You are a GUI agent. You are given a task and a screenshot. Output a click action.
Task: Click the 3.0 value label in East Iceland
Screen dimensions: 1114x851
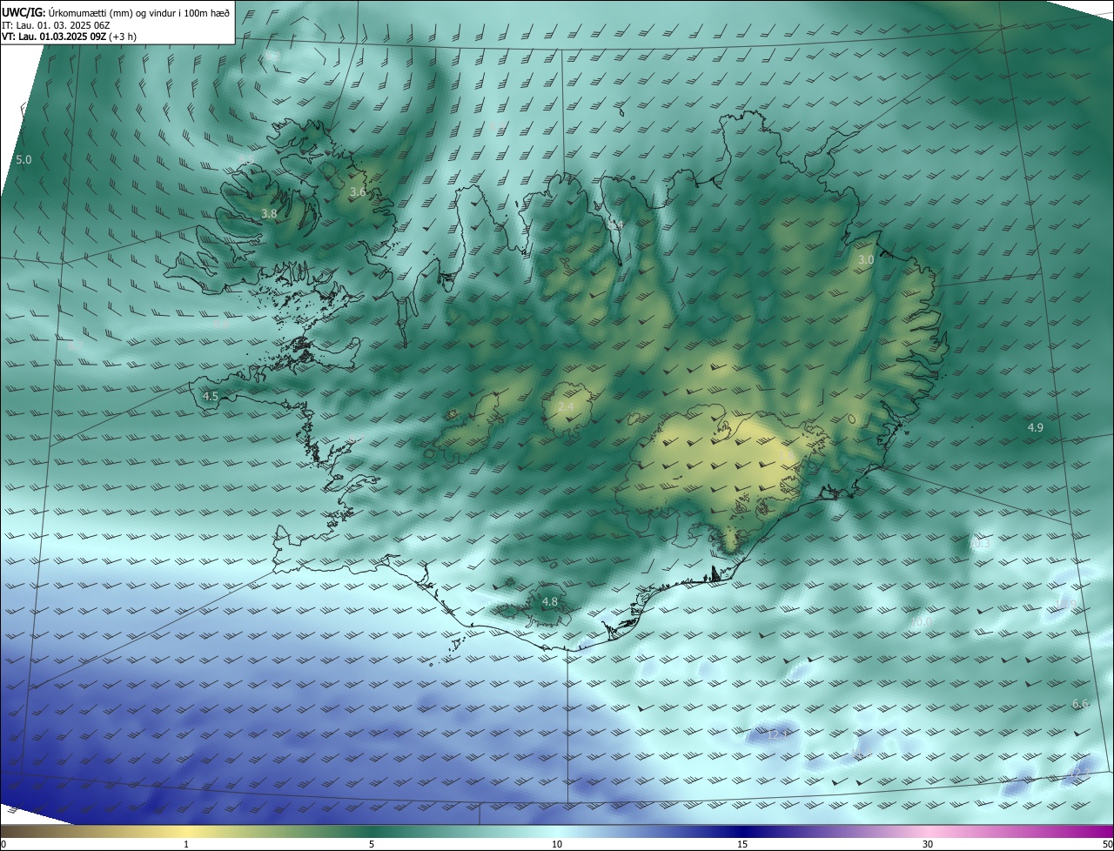coord(865,260)
